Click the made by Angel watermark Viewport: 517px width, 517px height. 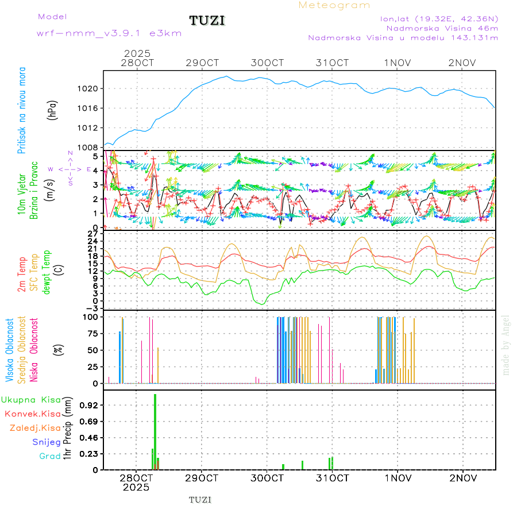[506, 345]
